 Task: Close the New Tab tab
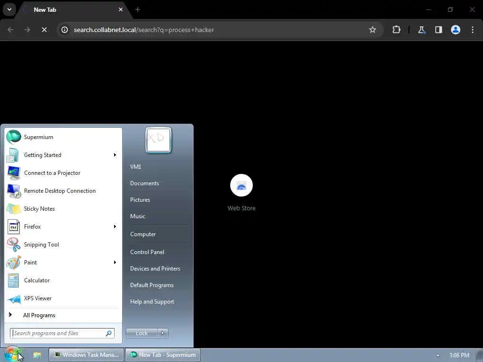[x=121, y=9]
